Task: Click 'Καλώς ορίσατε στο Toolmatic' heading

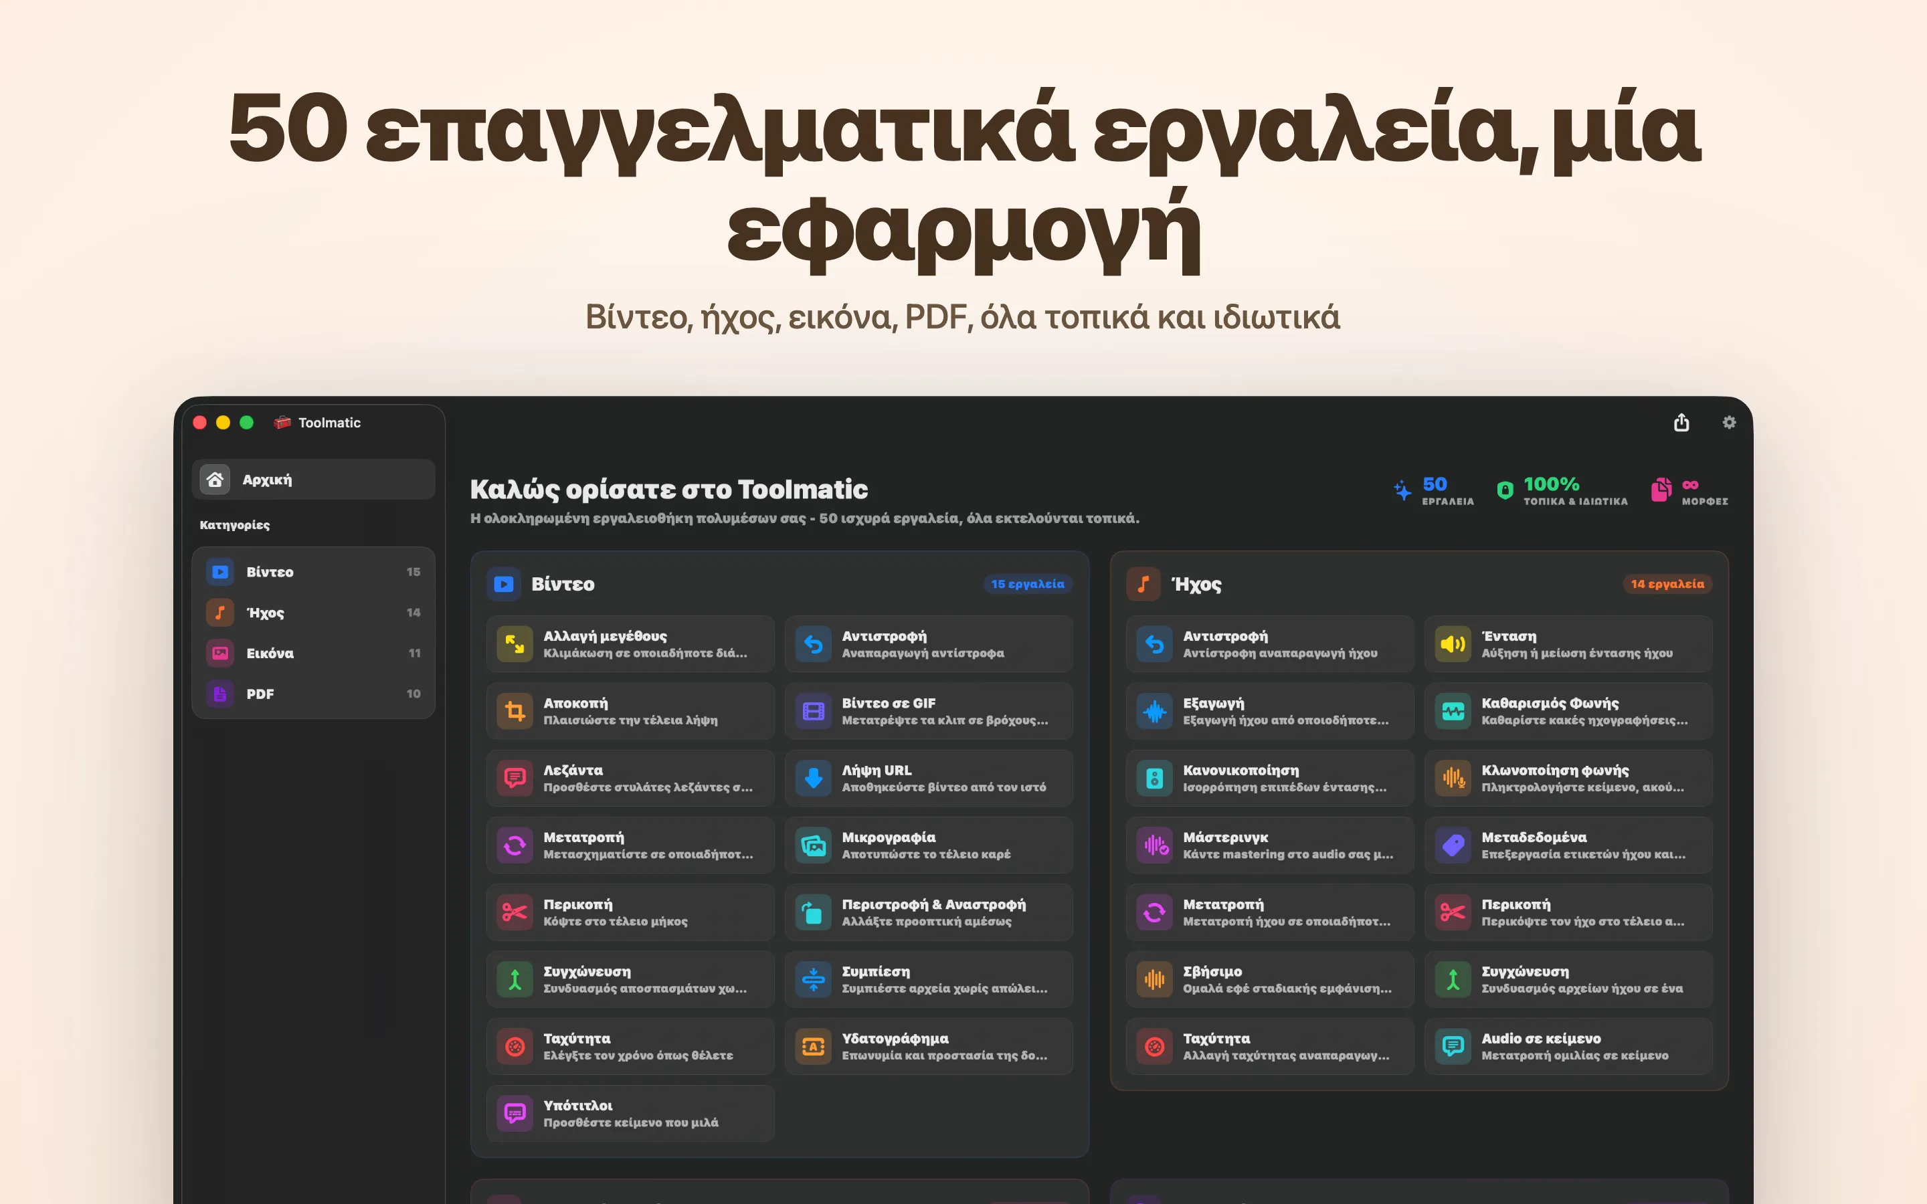Action: [x=668, y=489]
